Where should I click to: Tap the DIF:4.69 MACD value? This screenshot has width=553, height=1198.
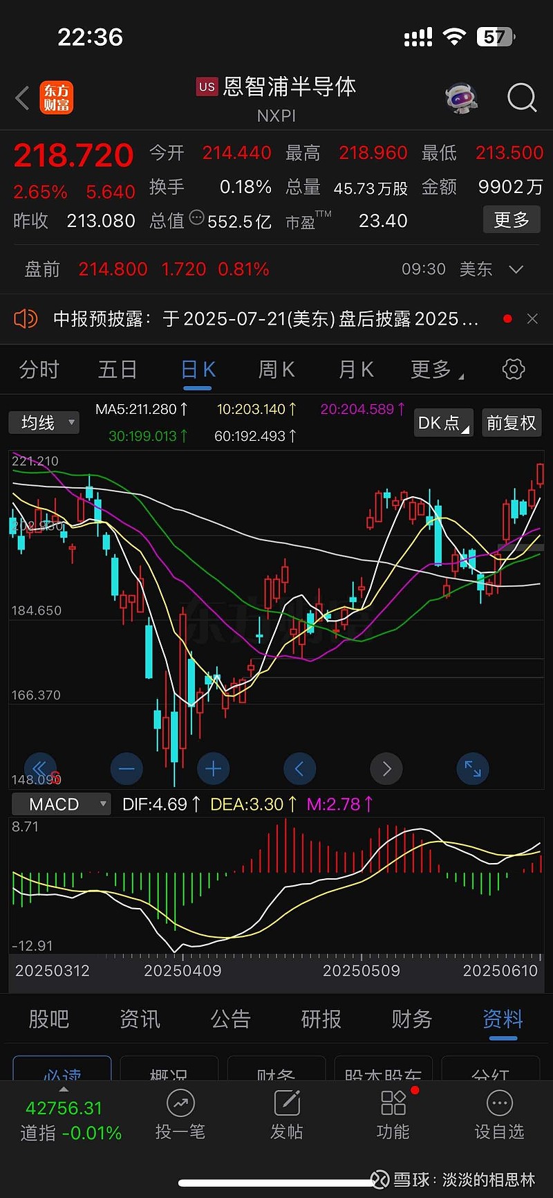162,804
